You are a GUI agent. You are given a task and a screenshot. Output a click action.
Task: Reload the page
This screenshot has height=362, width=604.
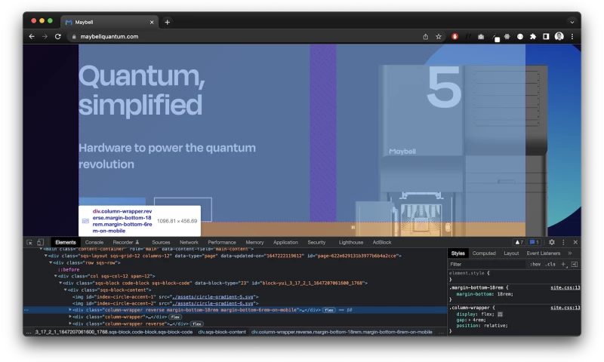[x=58, y=36]
